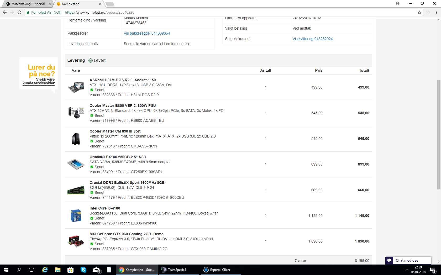Open Windows search magnifier icon
This screenshot has width=441, height=275.
19,270
